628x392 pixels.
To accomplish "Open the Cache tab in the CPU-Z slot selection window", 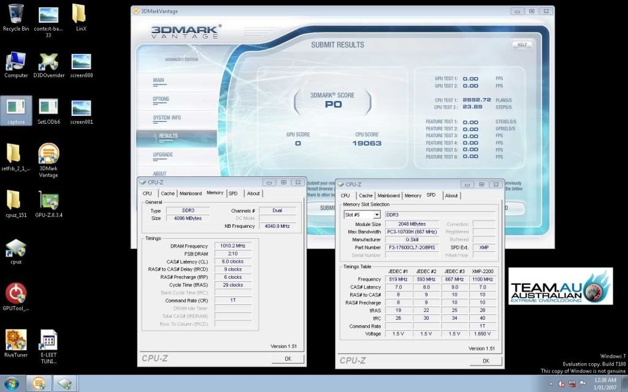I will [366, 195].
